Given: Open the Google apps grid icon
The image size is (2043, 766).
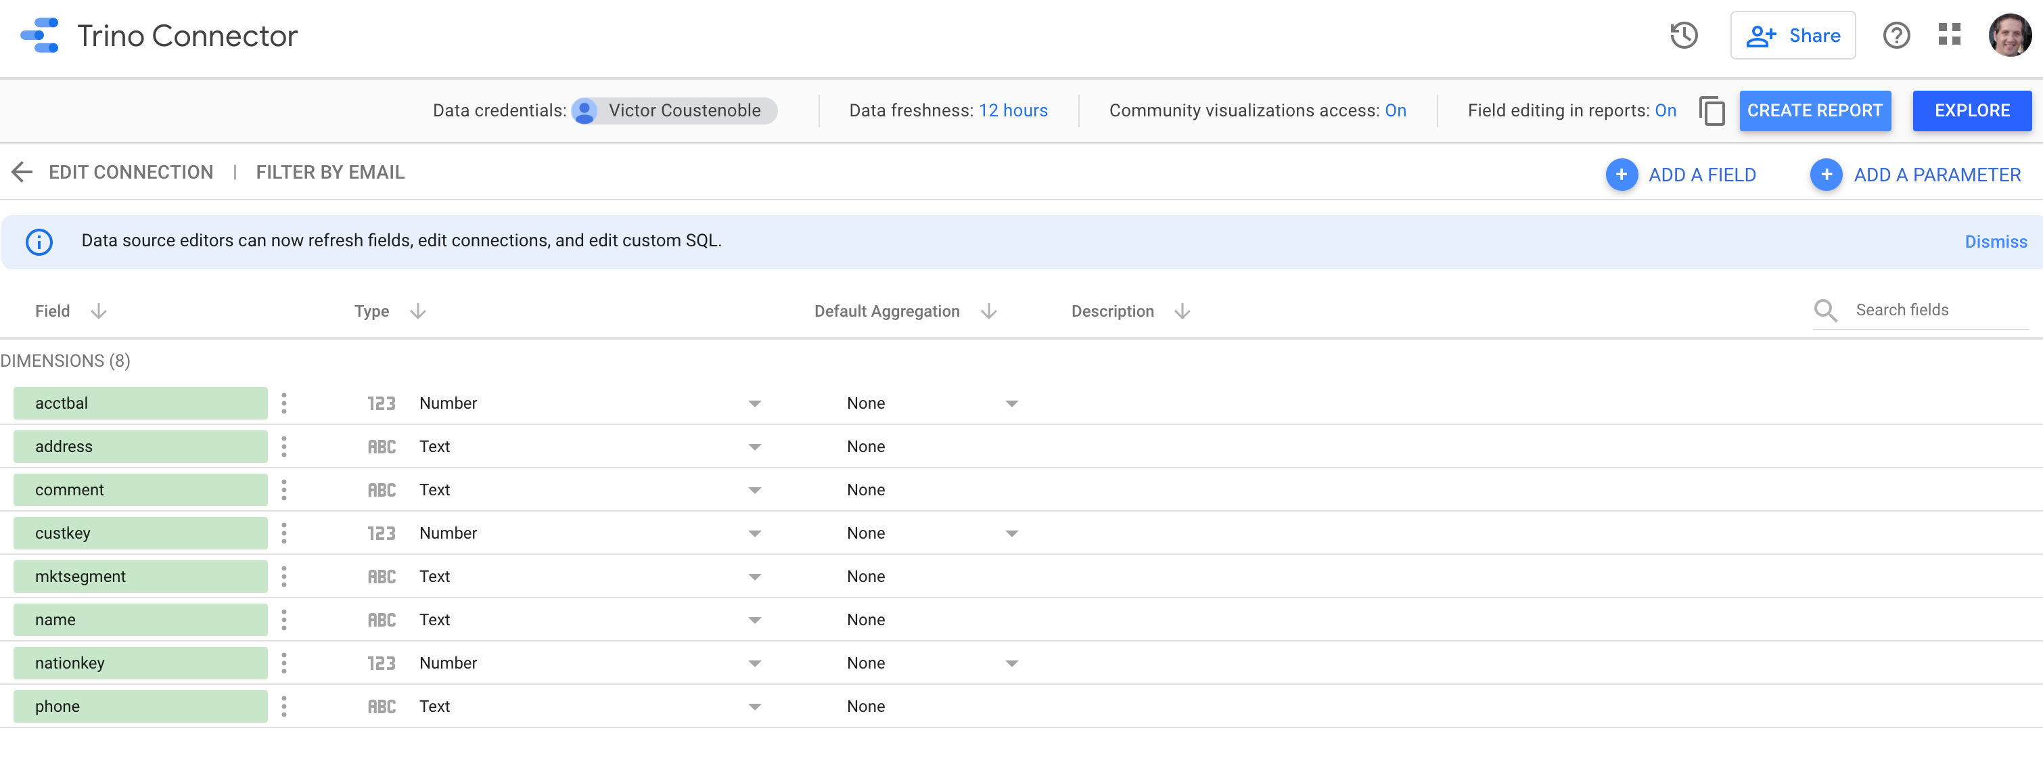Looking at the screenshot, I should click(1948, 35).
